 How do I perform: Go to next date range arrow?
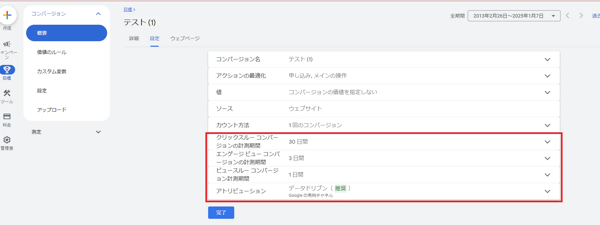coord(581,15)
